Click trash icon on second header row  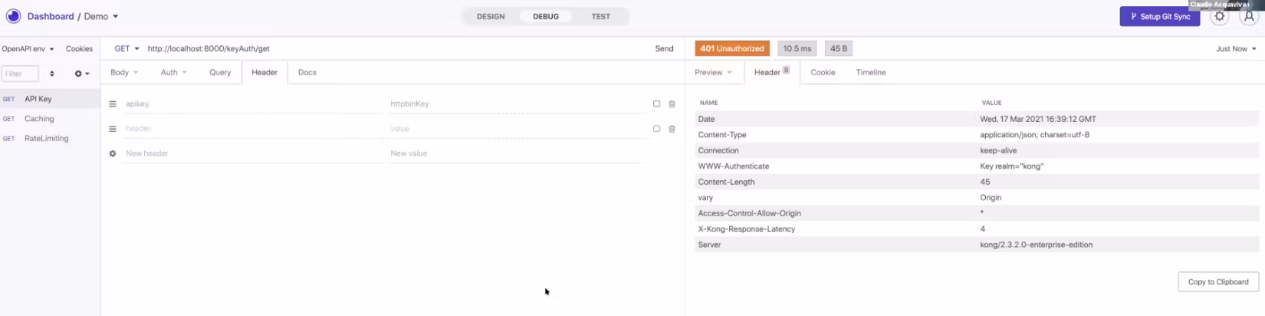pos(672,129)
